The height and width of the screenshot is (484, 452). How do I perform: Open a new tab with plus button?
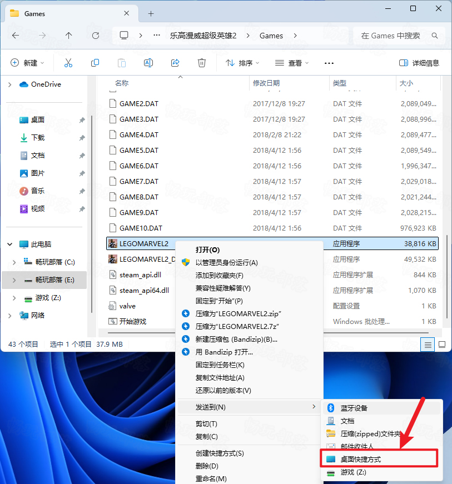151,13
